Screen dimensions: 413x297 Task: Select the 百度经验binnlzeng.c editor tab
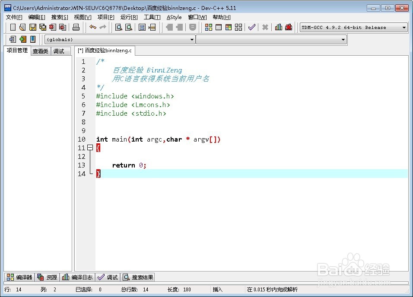(105, 50)
